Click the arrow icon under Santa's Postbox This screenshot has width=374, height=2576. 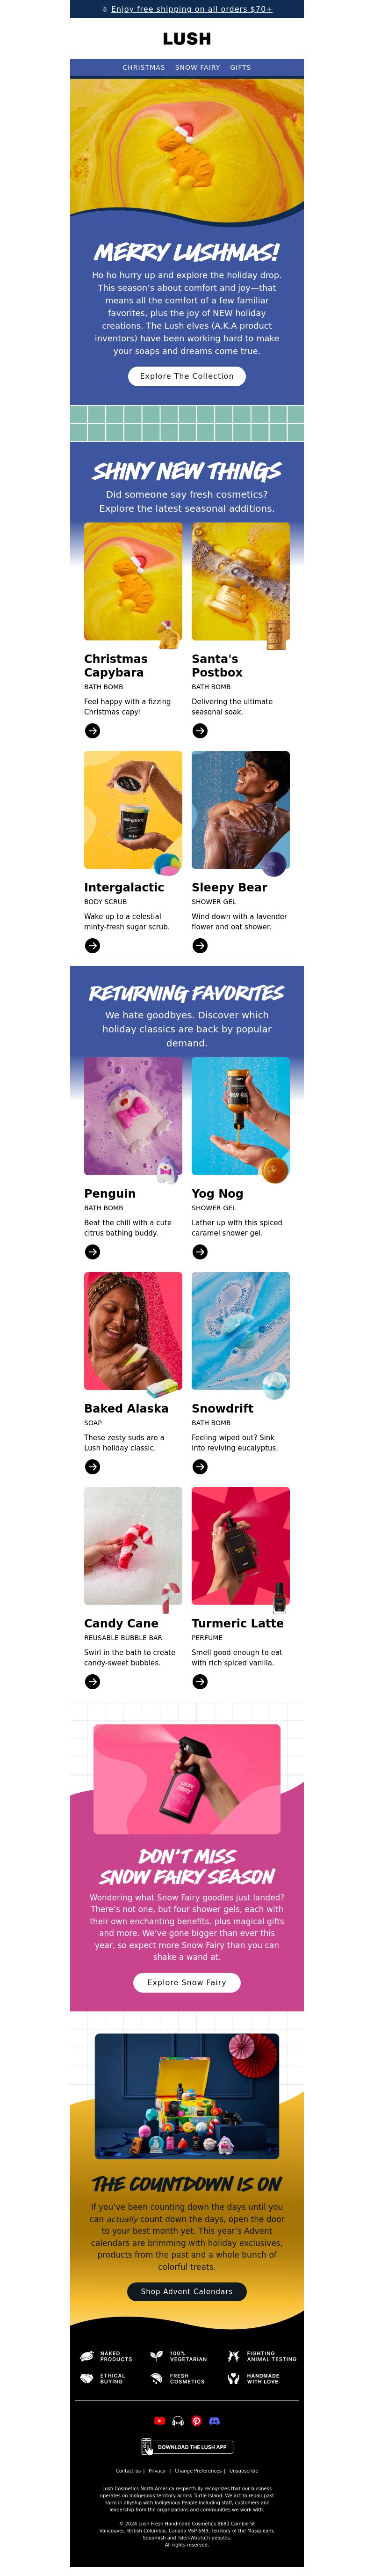point(200,731)
